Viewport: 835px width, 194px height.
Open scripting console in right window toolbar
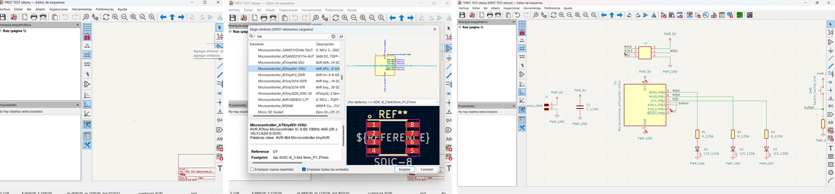click(750, 15)
